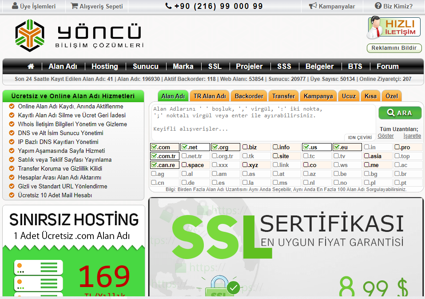
Task: Switch to the Transfer tab
Action: tap(283, 96)
